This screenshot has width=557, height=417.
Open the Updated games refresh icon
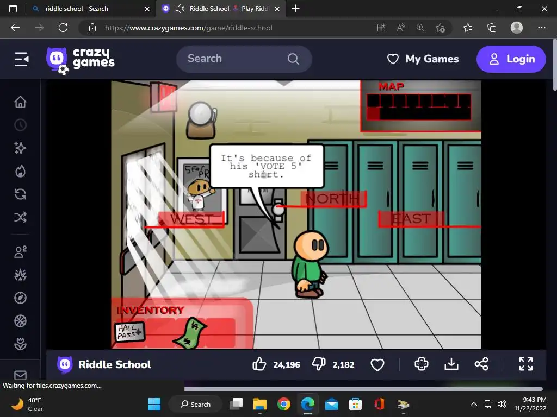20,194
